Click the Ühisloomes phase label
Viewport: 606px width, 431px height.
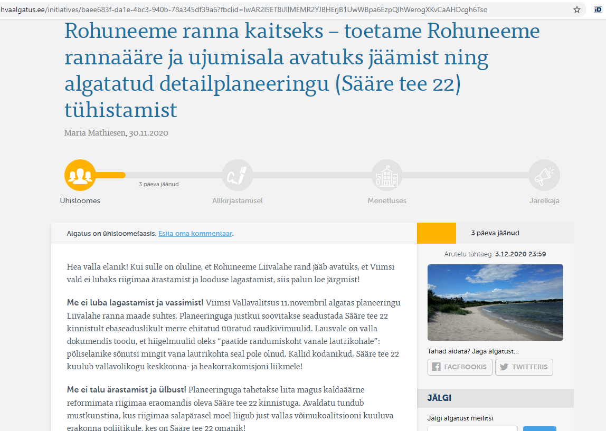click(80, 201)
